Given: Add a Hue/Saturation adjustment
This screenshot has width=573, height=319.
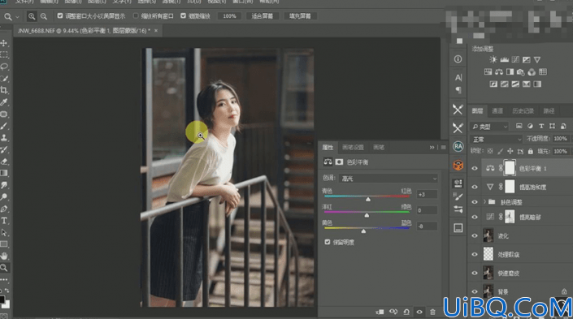Looking at the screenshot, I should 488,72.
